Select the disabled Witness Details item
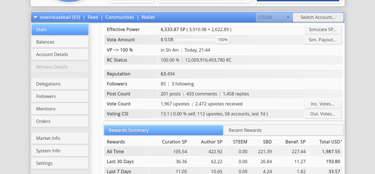 [60, 67]
